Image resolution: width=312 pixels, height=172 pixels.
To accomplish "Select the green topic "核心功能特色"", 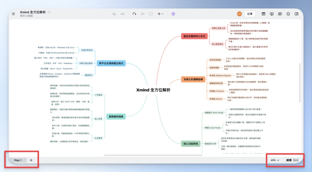I will click(x=191, y=144).
